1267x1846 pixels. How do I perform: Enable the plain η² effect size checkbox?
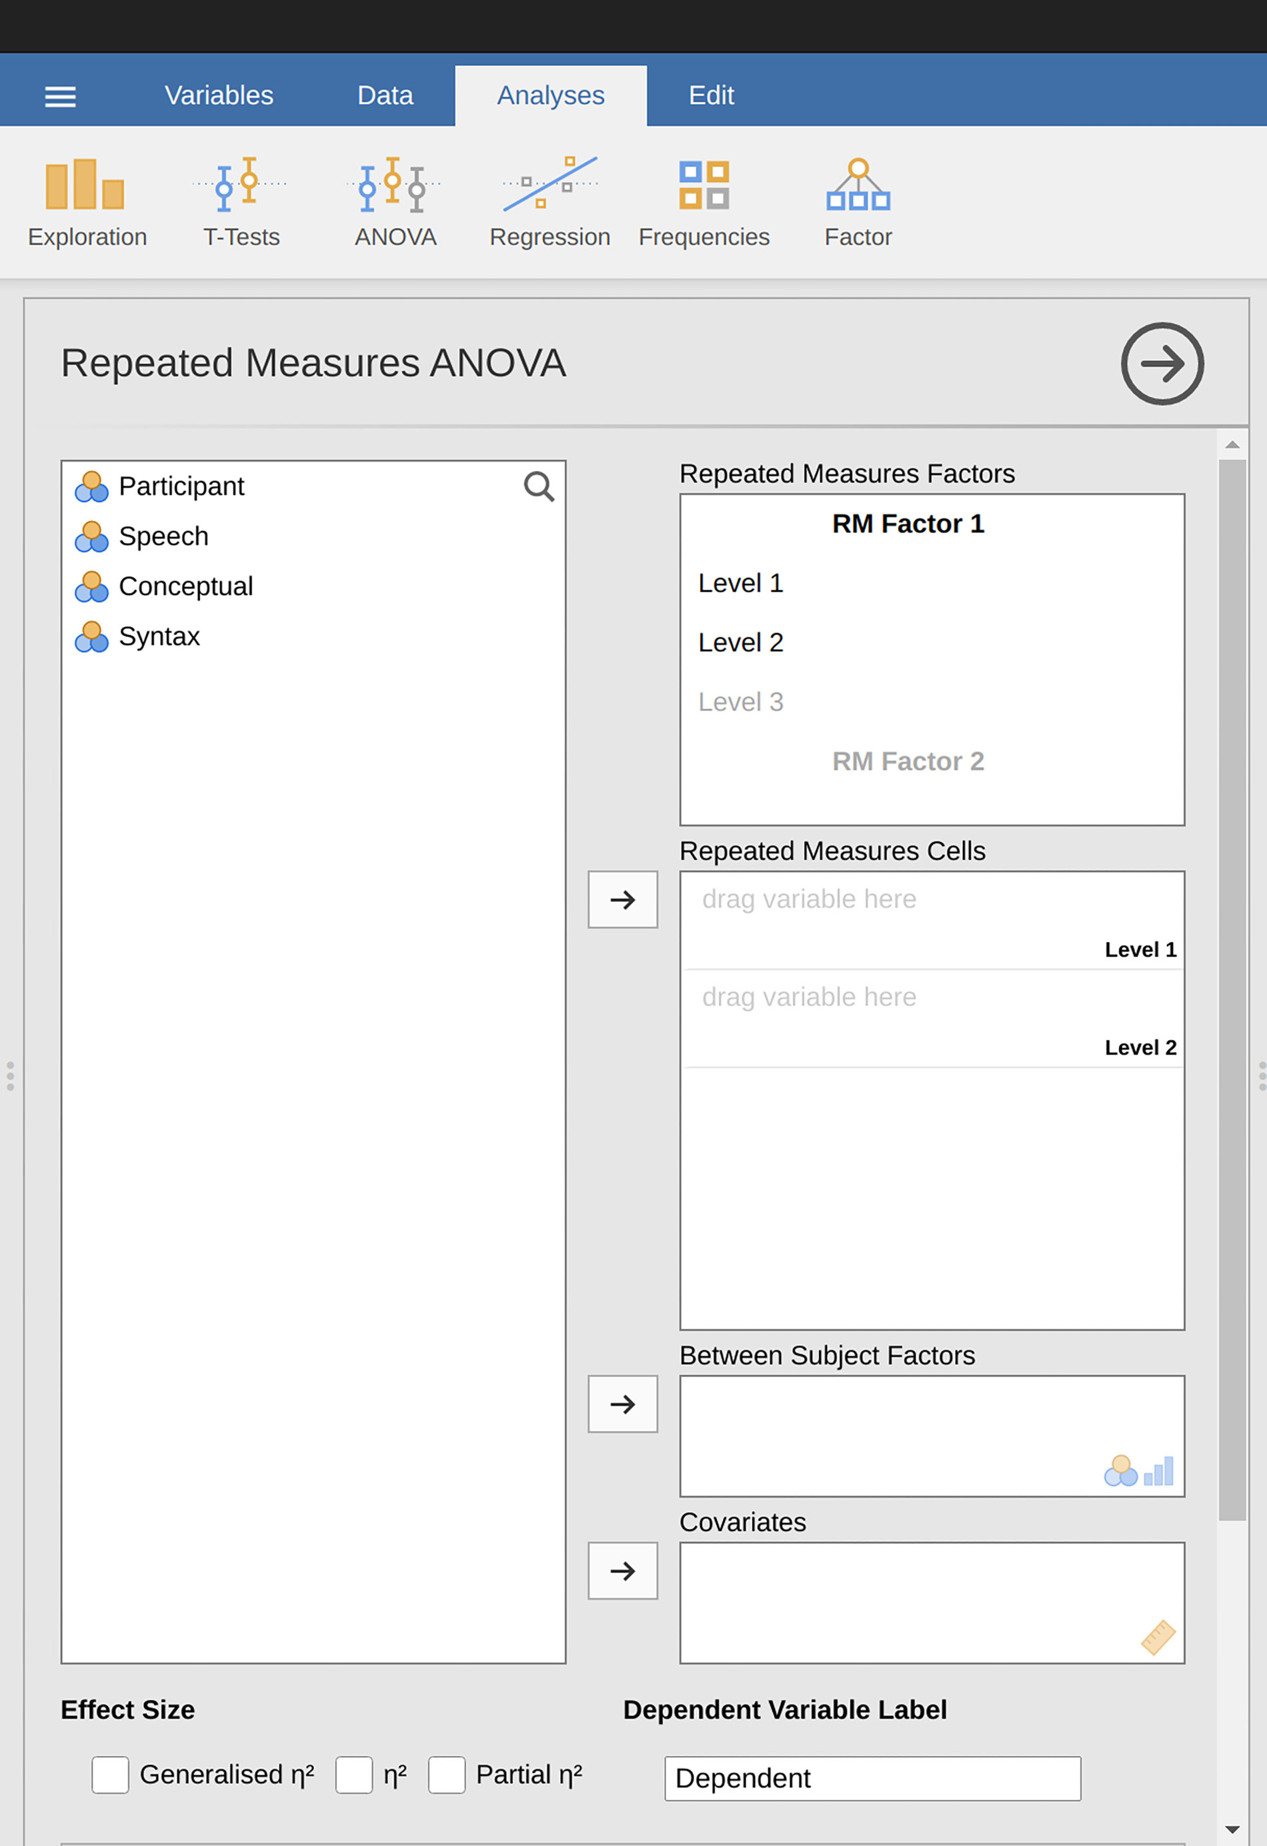(x=354, y=1775)
